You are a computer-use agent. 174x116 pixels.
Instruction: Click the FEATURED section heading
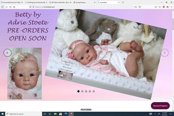point(86,110)
